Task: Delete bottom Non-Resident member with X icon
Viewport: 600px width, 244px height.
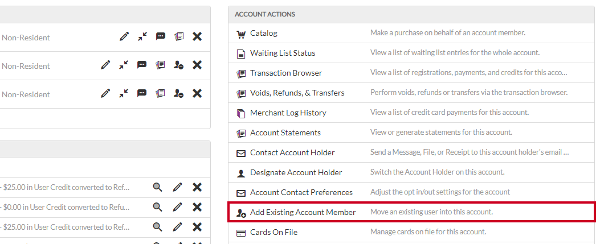Action: pos(197,93)
